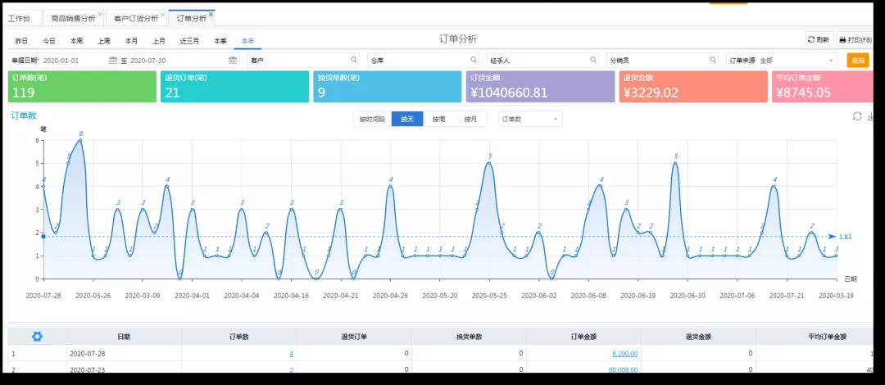Select the 本年 date range
The height and width of the screenshot is (385, 885).
[247, 41]
